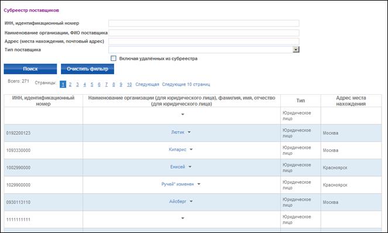
Task: Click the Адрес (места нахождения) input field
Action: coord(204,41)
